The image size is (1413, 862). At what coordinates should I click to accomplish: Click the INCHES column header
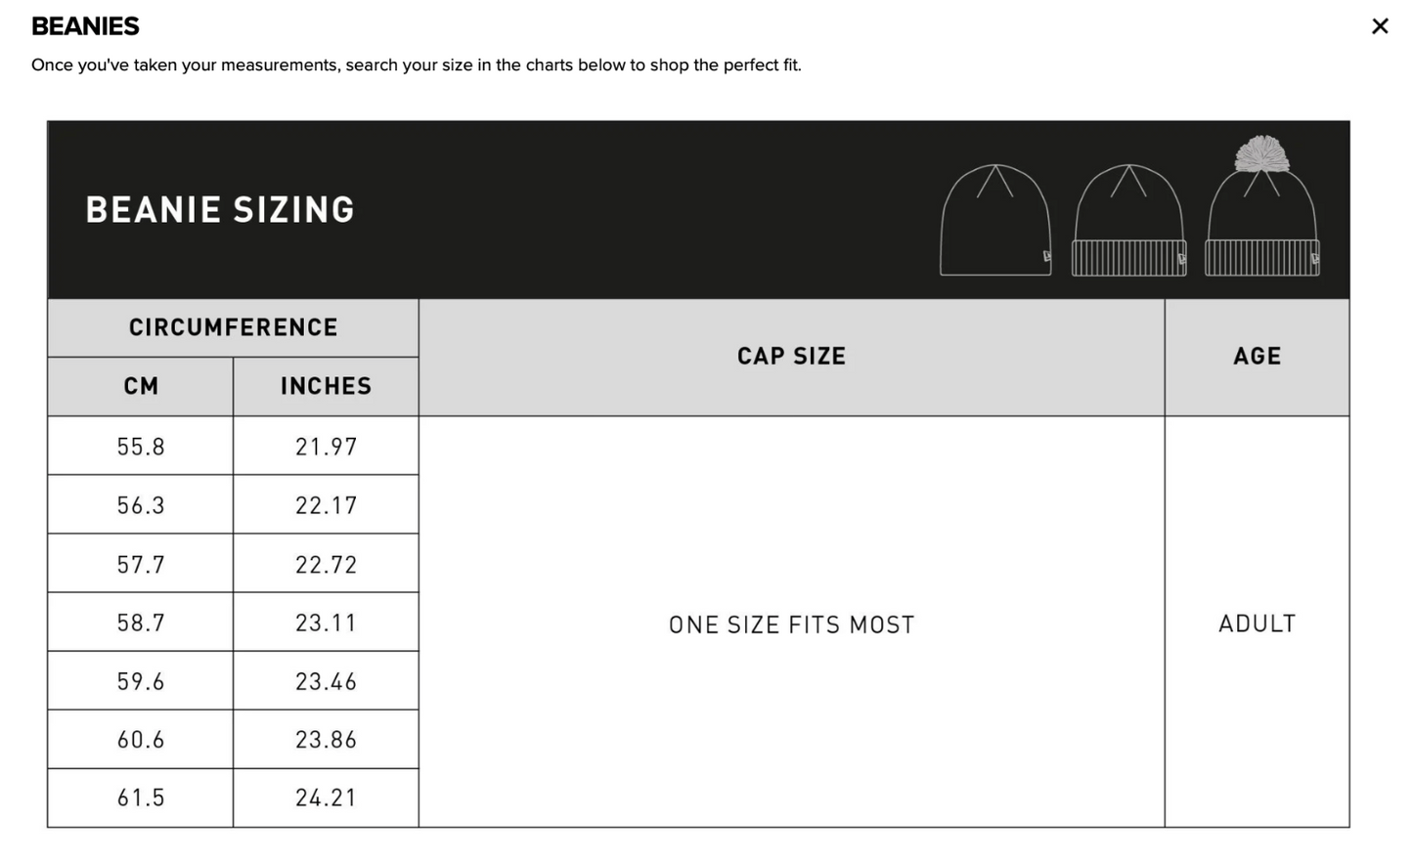[326, 387]
